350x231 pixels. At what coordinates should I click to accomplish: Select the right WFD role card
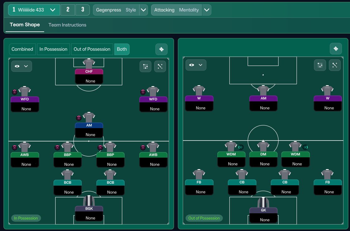coord(153,104)
